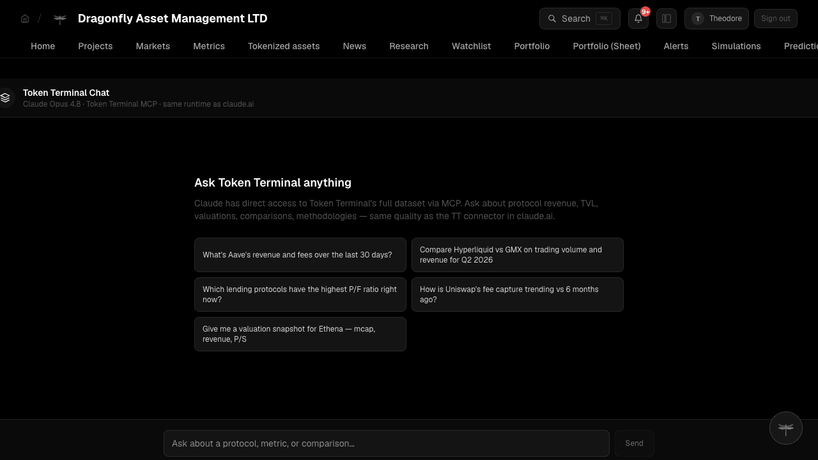818x460 pixels.
Task: Open the floating dragonfly assistant button
Action: tap(786, 428)
